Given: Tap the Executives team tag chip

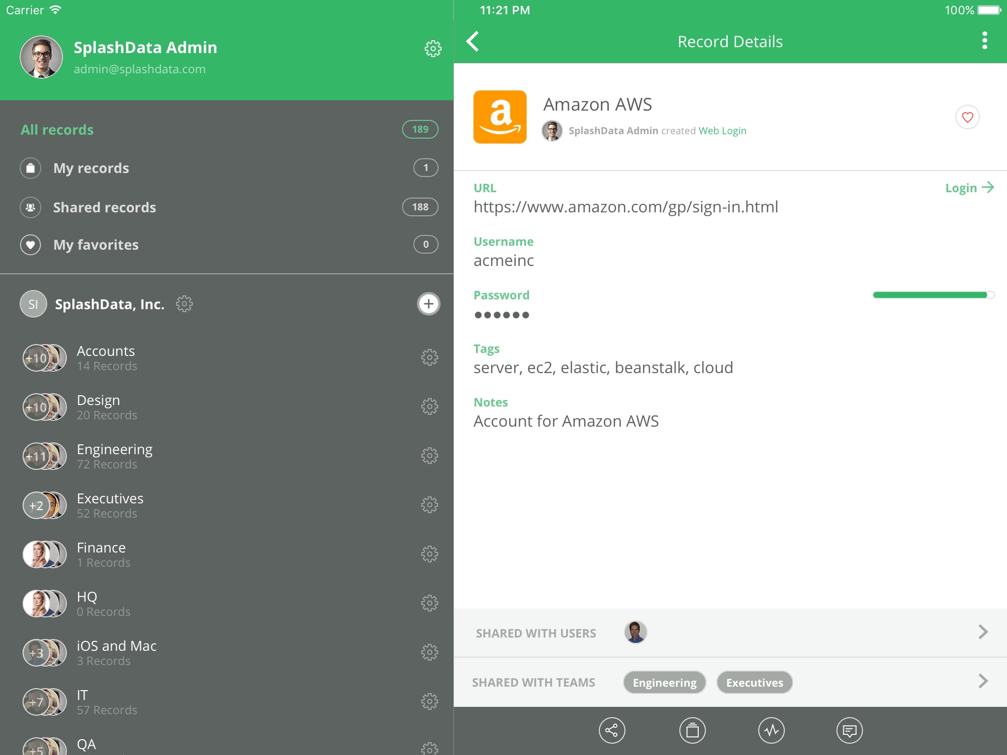Looking at the screenshot, I should pos(754,683).
